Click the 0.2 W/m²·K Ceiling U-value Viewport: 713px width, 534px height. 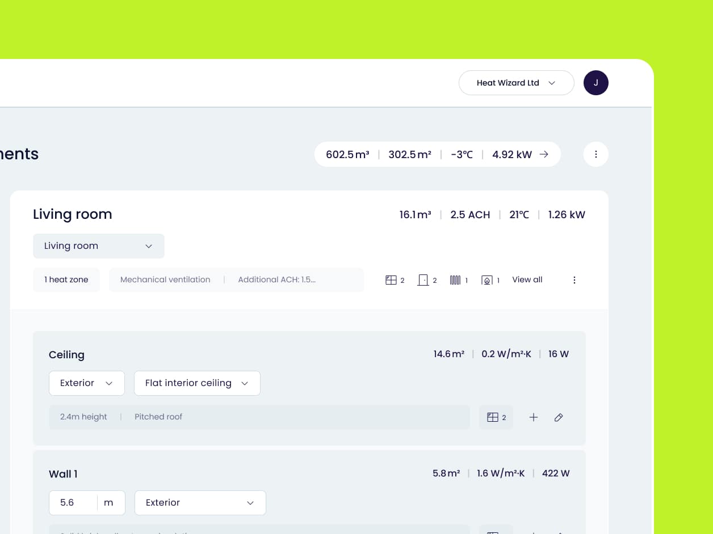[x=506, y=354]
